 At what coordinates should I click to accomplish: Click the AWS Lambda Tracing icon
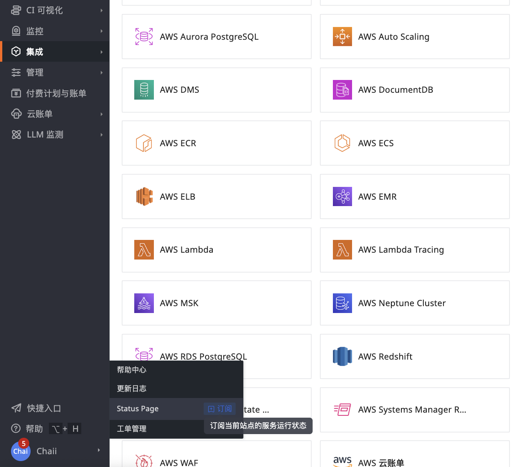(342, 249)
